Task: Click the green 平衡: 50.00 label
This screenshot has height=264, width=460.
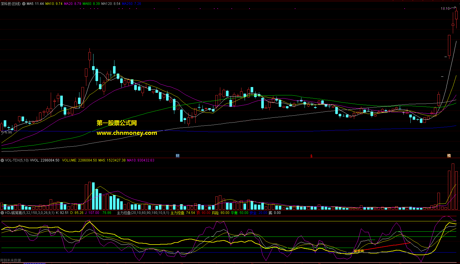Action: coord(239,213)
